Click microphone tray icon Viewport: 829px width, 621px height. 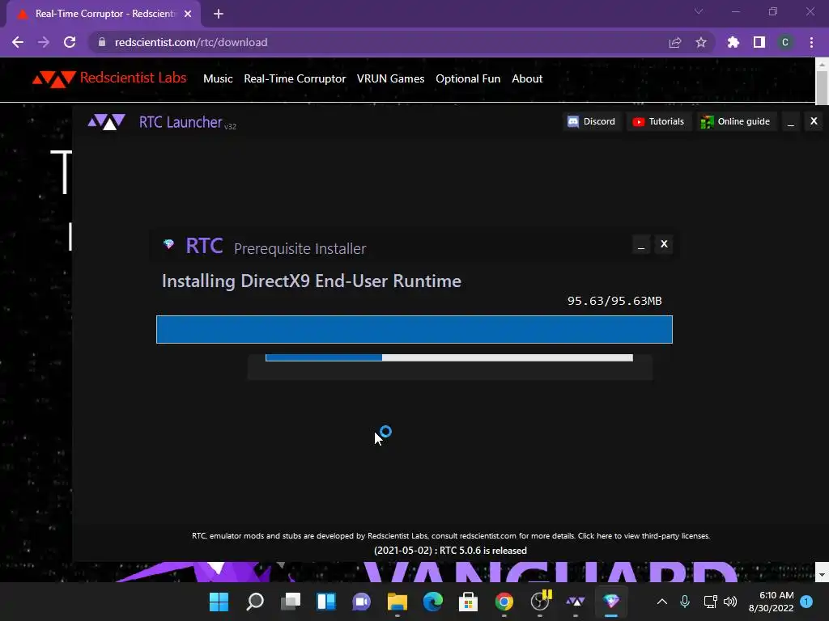click(685, 602)
